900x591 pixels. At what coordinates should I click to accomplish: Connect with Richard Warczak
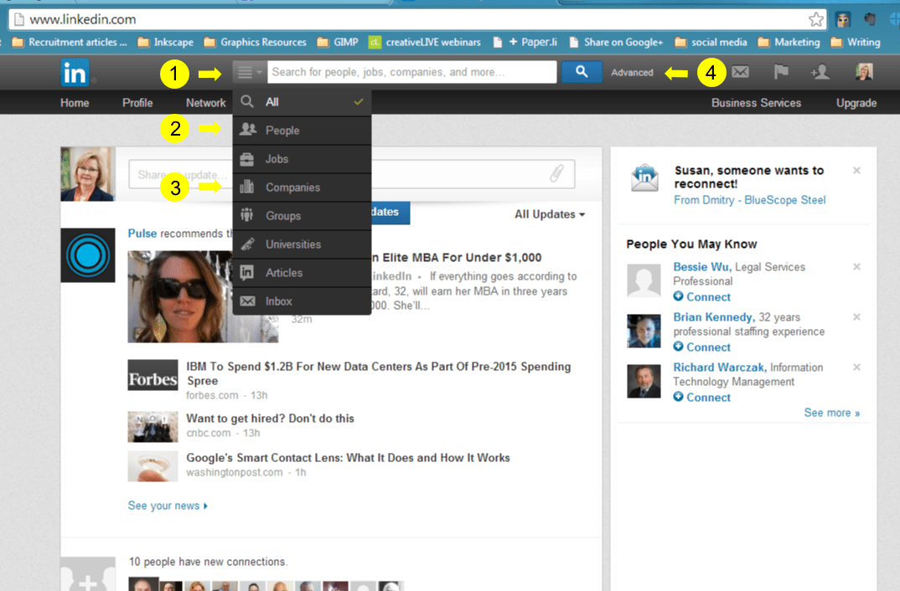[702, 398]
